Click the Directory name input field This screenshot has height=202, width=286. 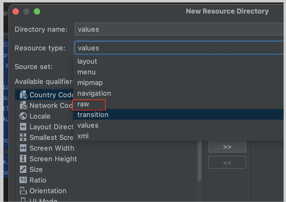[179, 29]
